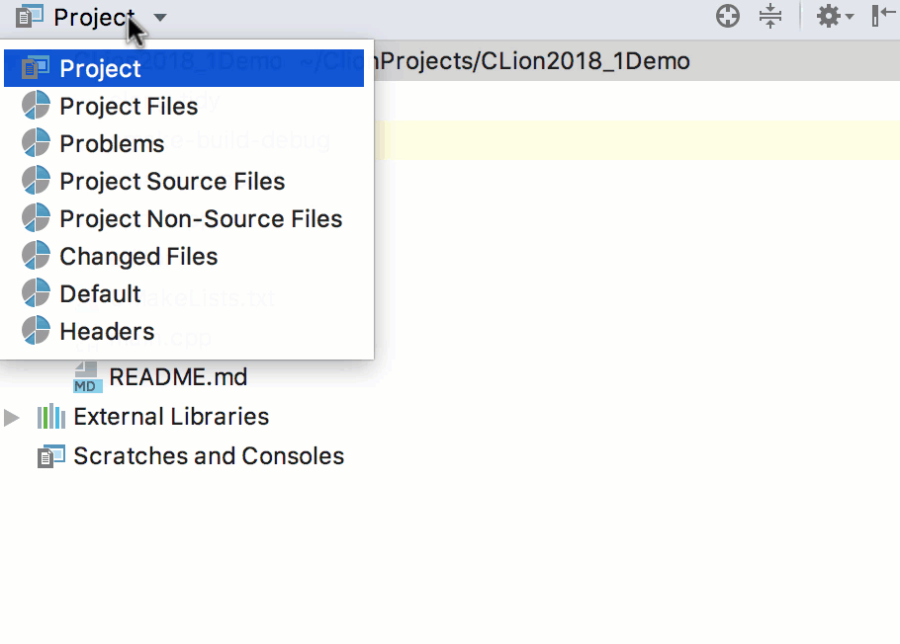
Task: Click the Project view icon in the header
Action: tap(29, 17)
